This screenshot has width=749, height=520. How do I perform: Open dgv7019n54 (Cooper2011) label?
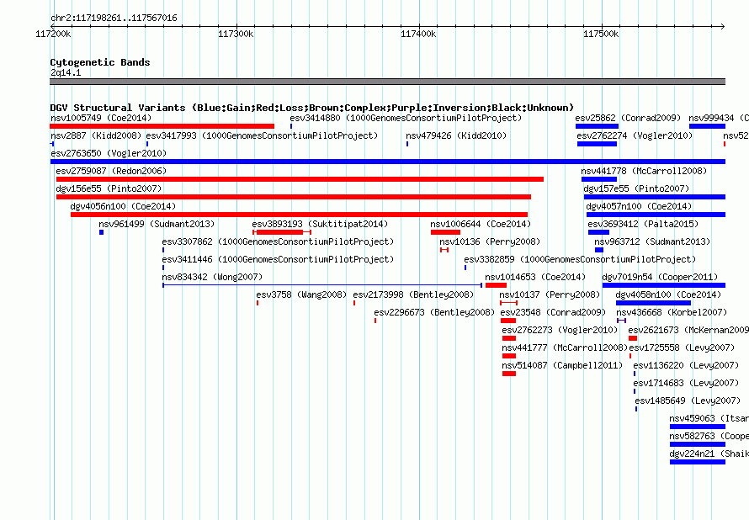660,277
